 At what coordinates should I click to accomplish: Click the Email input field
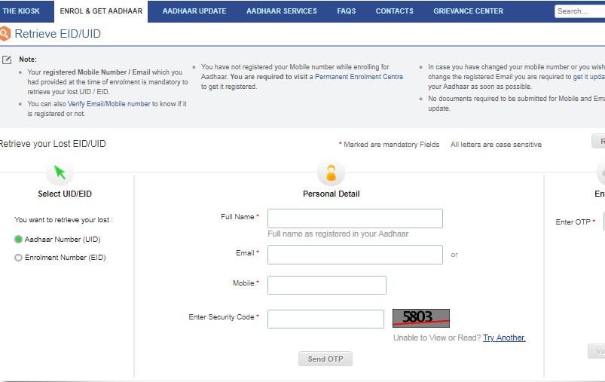355,255
